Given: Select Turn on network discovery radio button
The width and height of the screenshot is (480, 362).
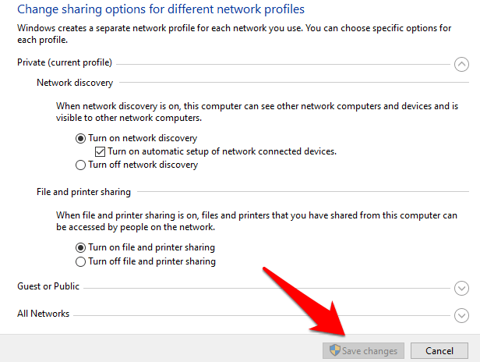Looking at the screenshot, I should click(x=80, y=138).
